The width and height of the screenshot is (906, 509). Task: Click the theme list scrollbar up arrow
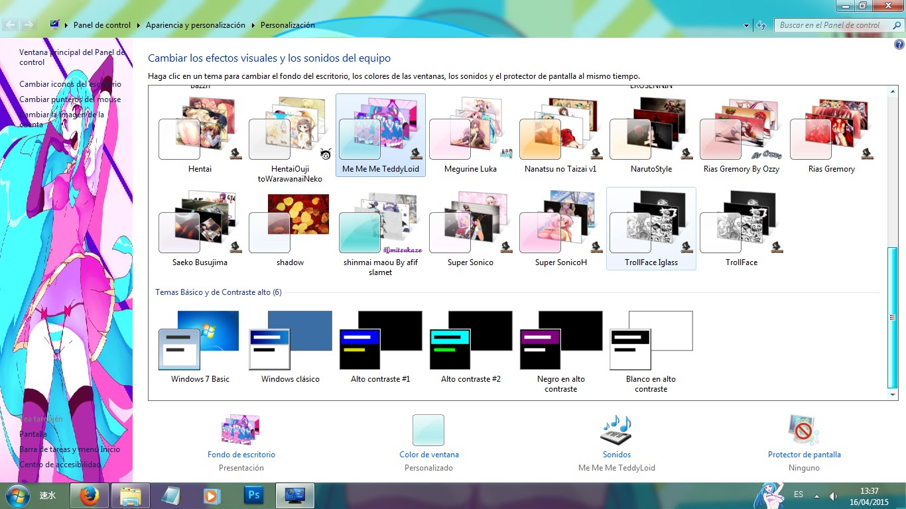(x=893, y=91)
